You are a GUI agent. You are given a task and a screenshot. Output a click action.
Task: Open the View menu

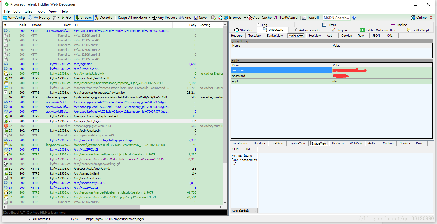tap(53, 11)
